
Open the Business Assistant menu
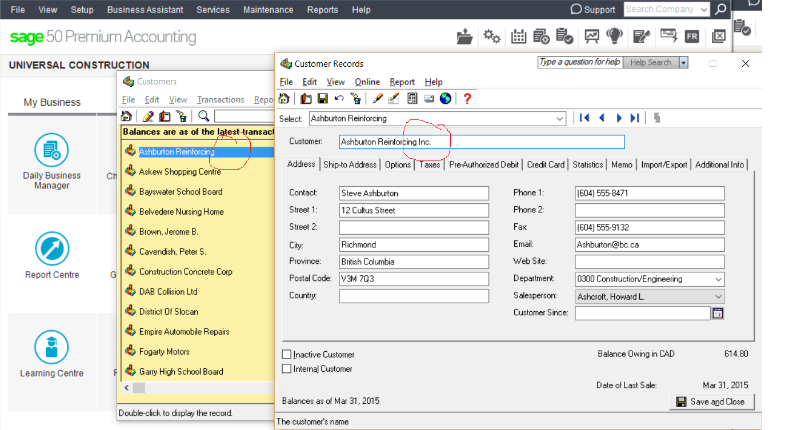145,10
